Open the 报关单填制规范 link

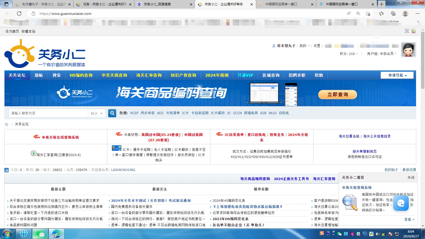coord(364,151)
